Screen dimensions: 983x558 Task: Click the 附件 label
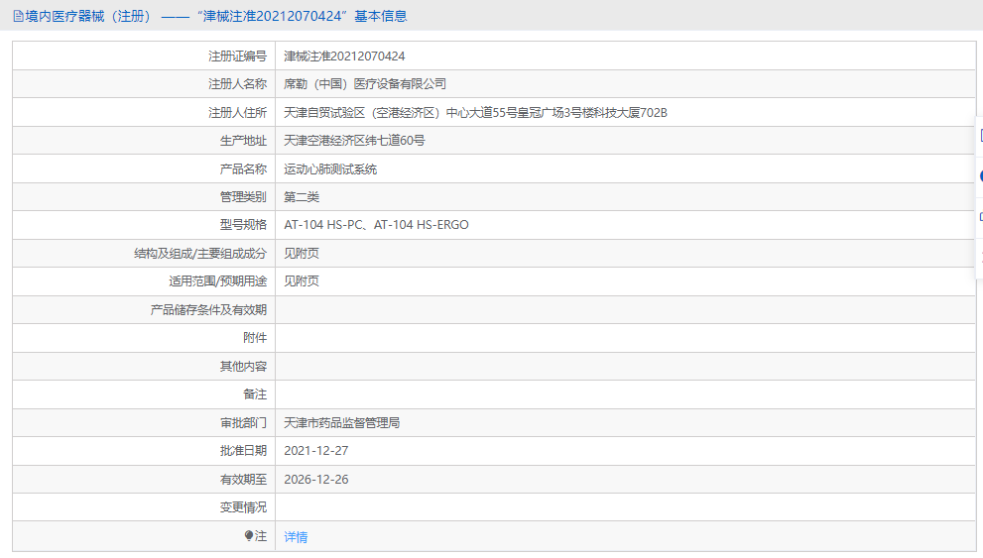(x=255, y=338)
